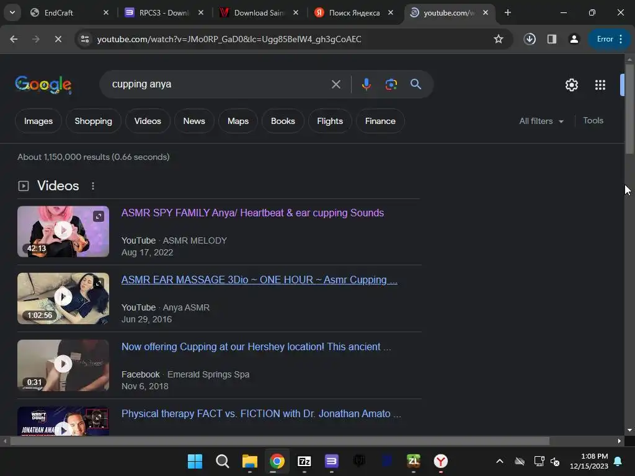Image resolution: width=635 pixels, height=476 pixels.
Task: Open File Explorer from taskbar
Action: click(250, 461)
